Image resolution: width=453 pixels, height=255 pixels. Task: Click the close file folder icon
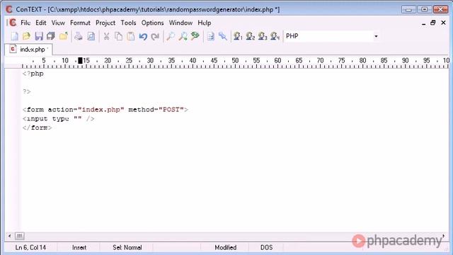[x=63, y=36]
